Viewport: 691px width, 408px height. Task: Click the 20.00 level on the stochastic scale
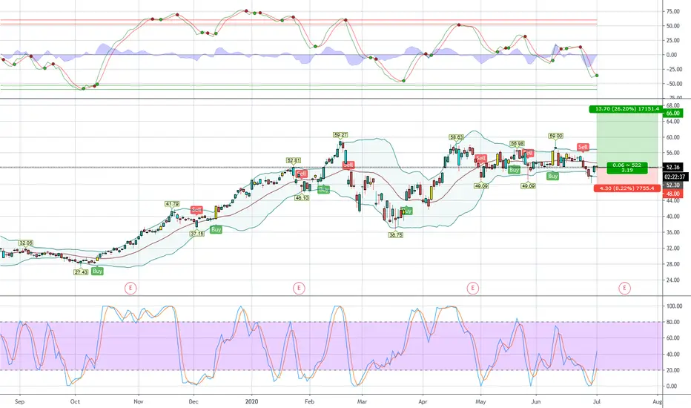point(674,370)
